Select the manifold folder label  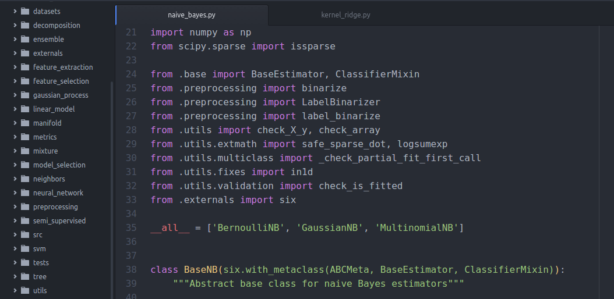(x=47, y=123)
